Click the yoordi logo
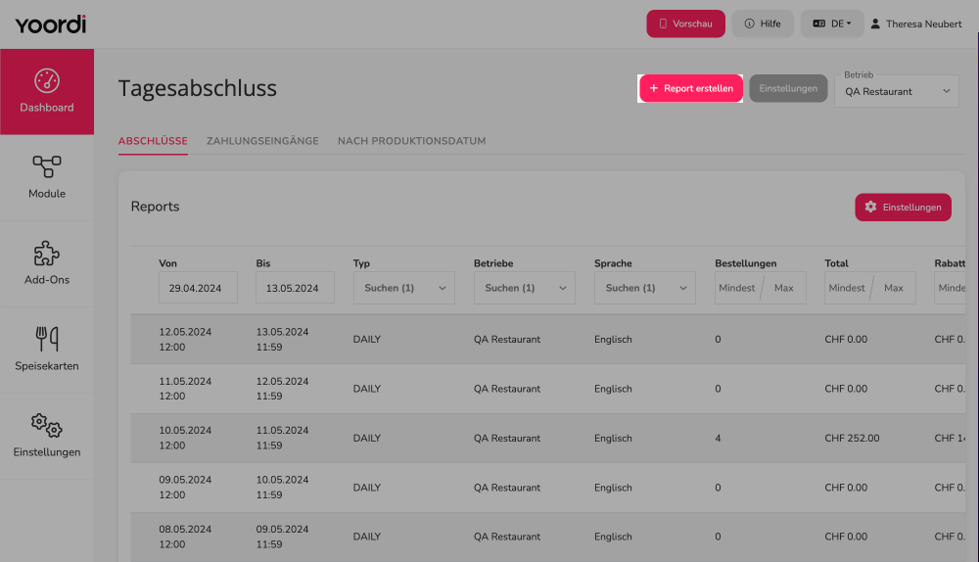 click(x=51, y=24)
